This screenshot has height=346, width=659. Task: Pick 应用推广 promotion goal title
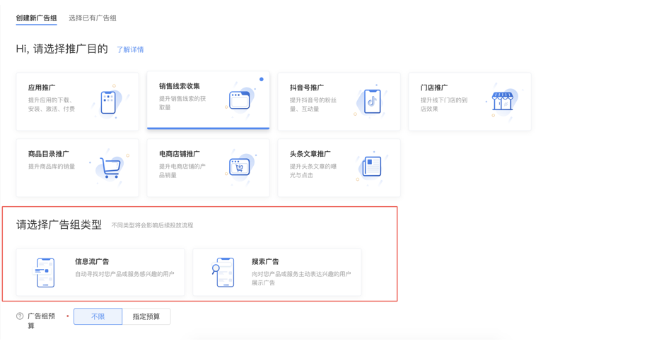click(x=42, y=88)
